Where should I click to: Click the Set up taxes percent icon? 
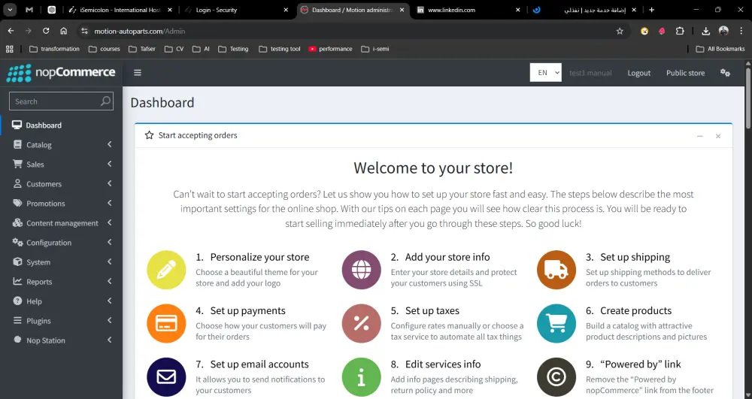tap(361, 323)
